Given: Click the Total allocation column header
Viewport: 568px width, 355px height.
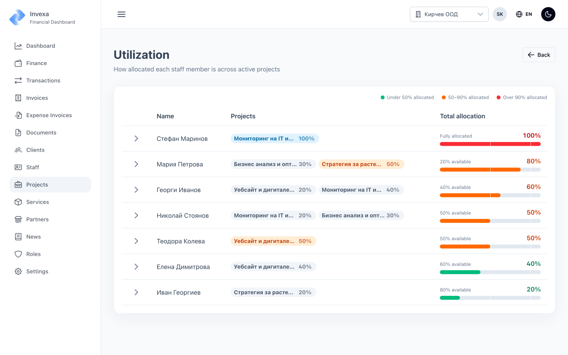Looking at the screenshot, I should (x=462, y=116).
